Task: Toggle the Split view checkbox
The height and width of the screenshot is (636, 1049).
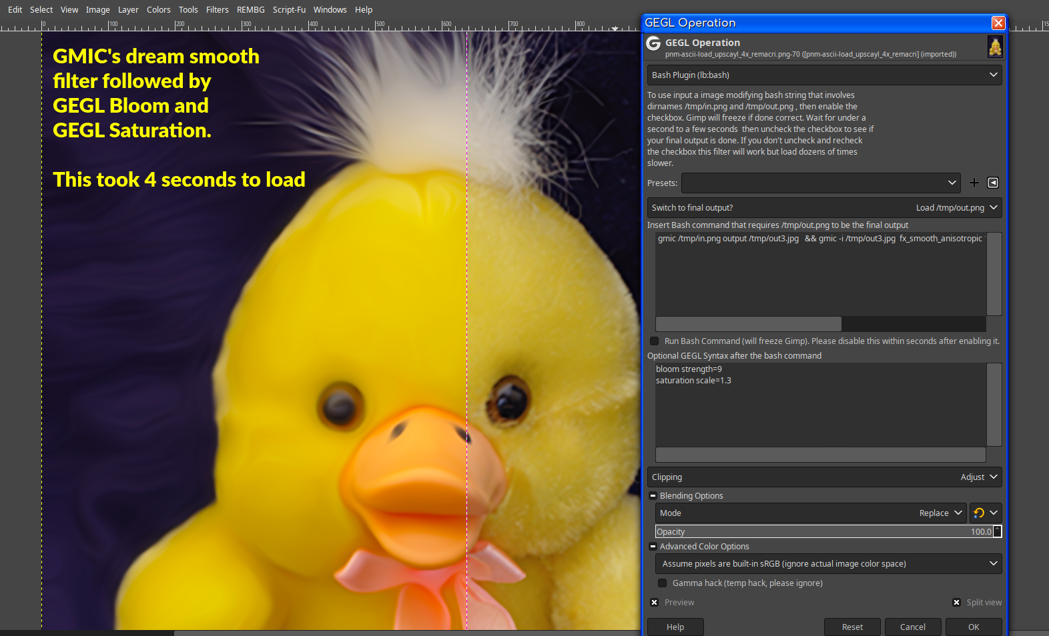Action: coord(956,602)
